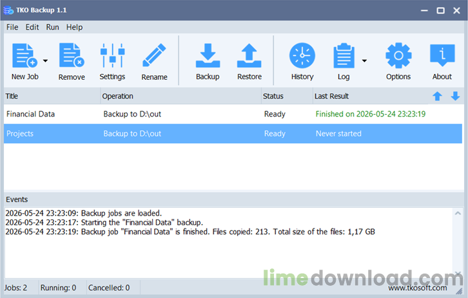Click Projects' 'Backup to D:\out' operation

(132, 133)
